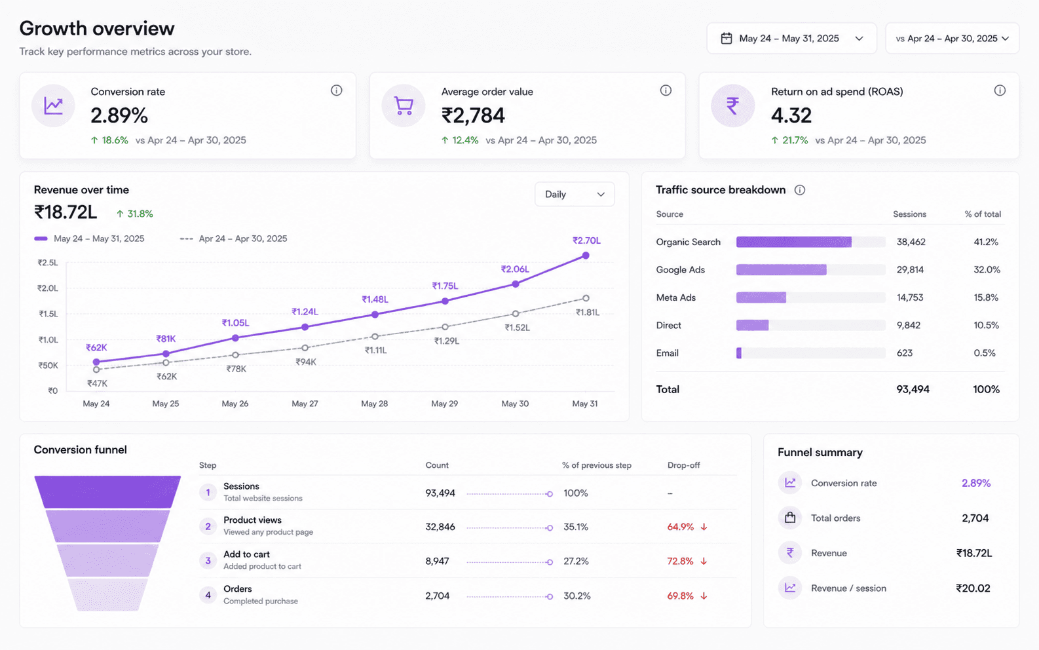
Task: Click the Count column header
Action: pos(437,465)
